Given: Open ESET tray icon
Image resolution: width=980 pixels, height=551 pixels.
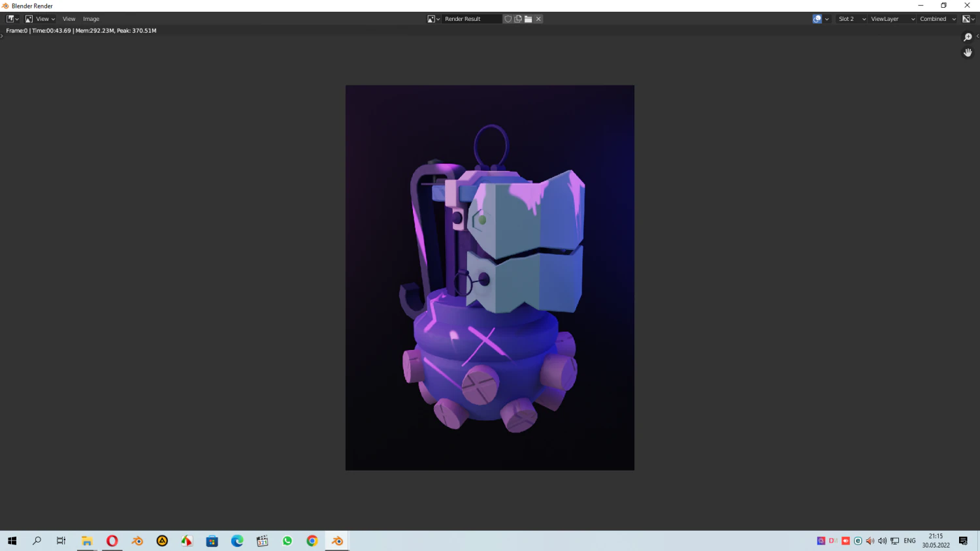Looking at the screenshot, I should (858, 541).
